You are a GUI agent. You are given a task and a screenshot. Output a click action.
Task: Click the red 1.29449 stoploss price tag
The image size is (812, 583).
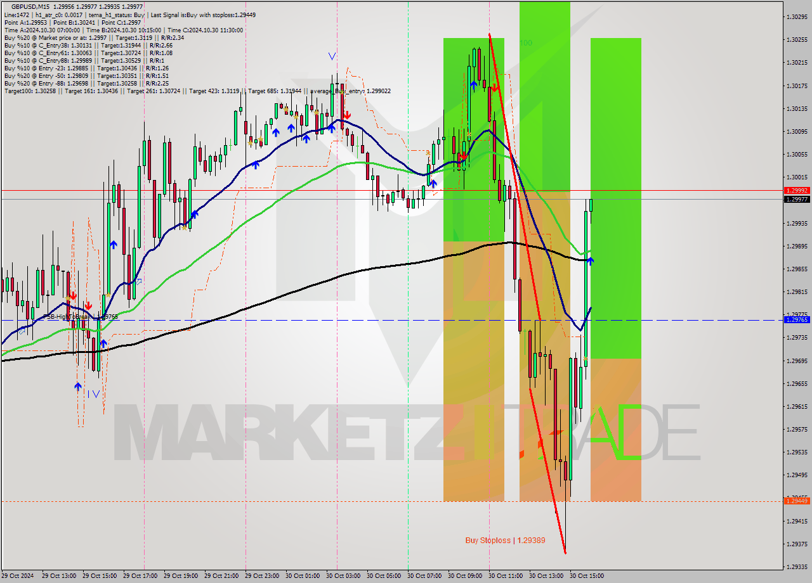797,501
